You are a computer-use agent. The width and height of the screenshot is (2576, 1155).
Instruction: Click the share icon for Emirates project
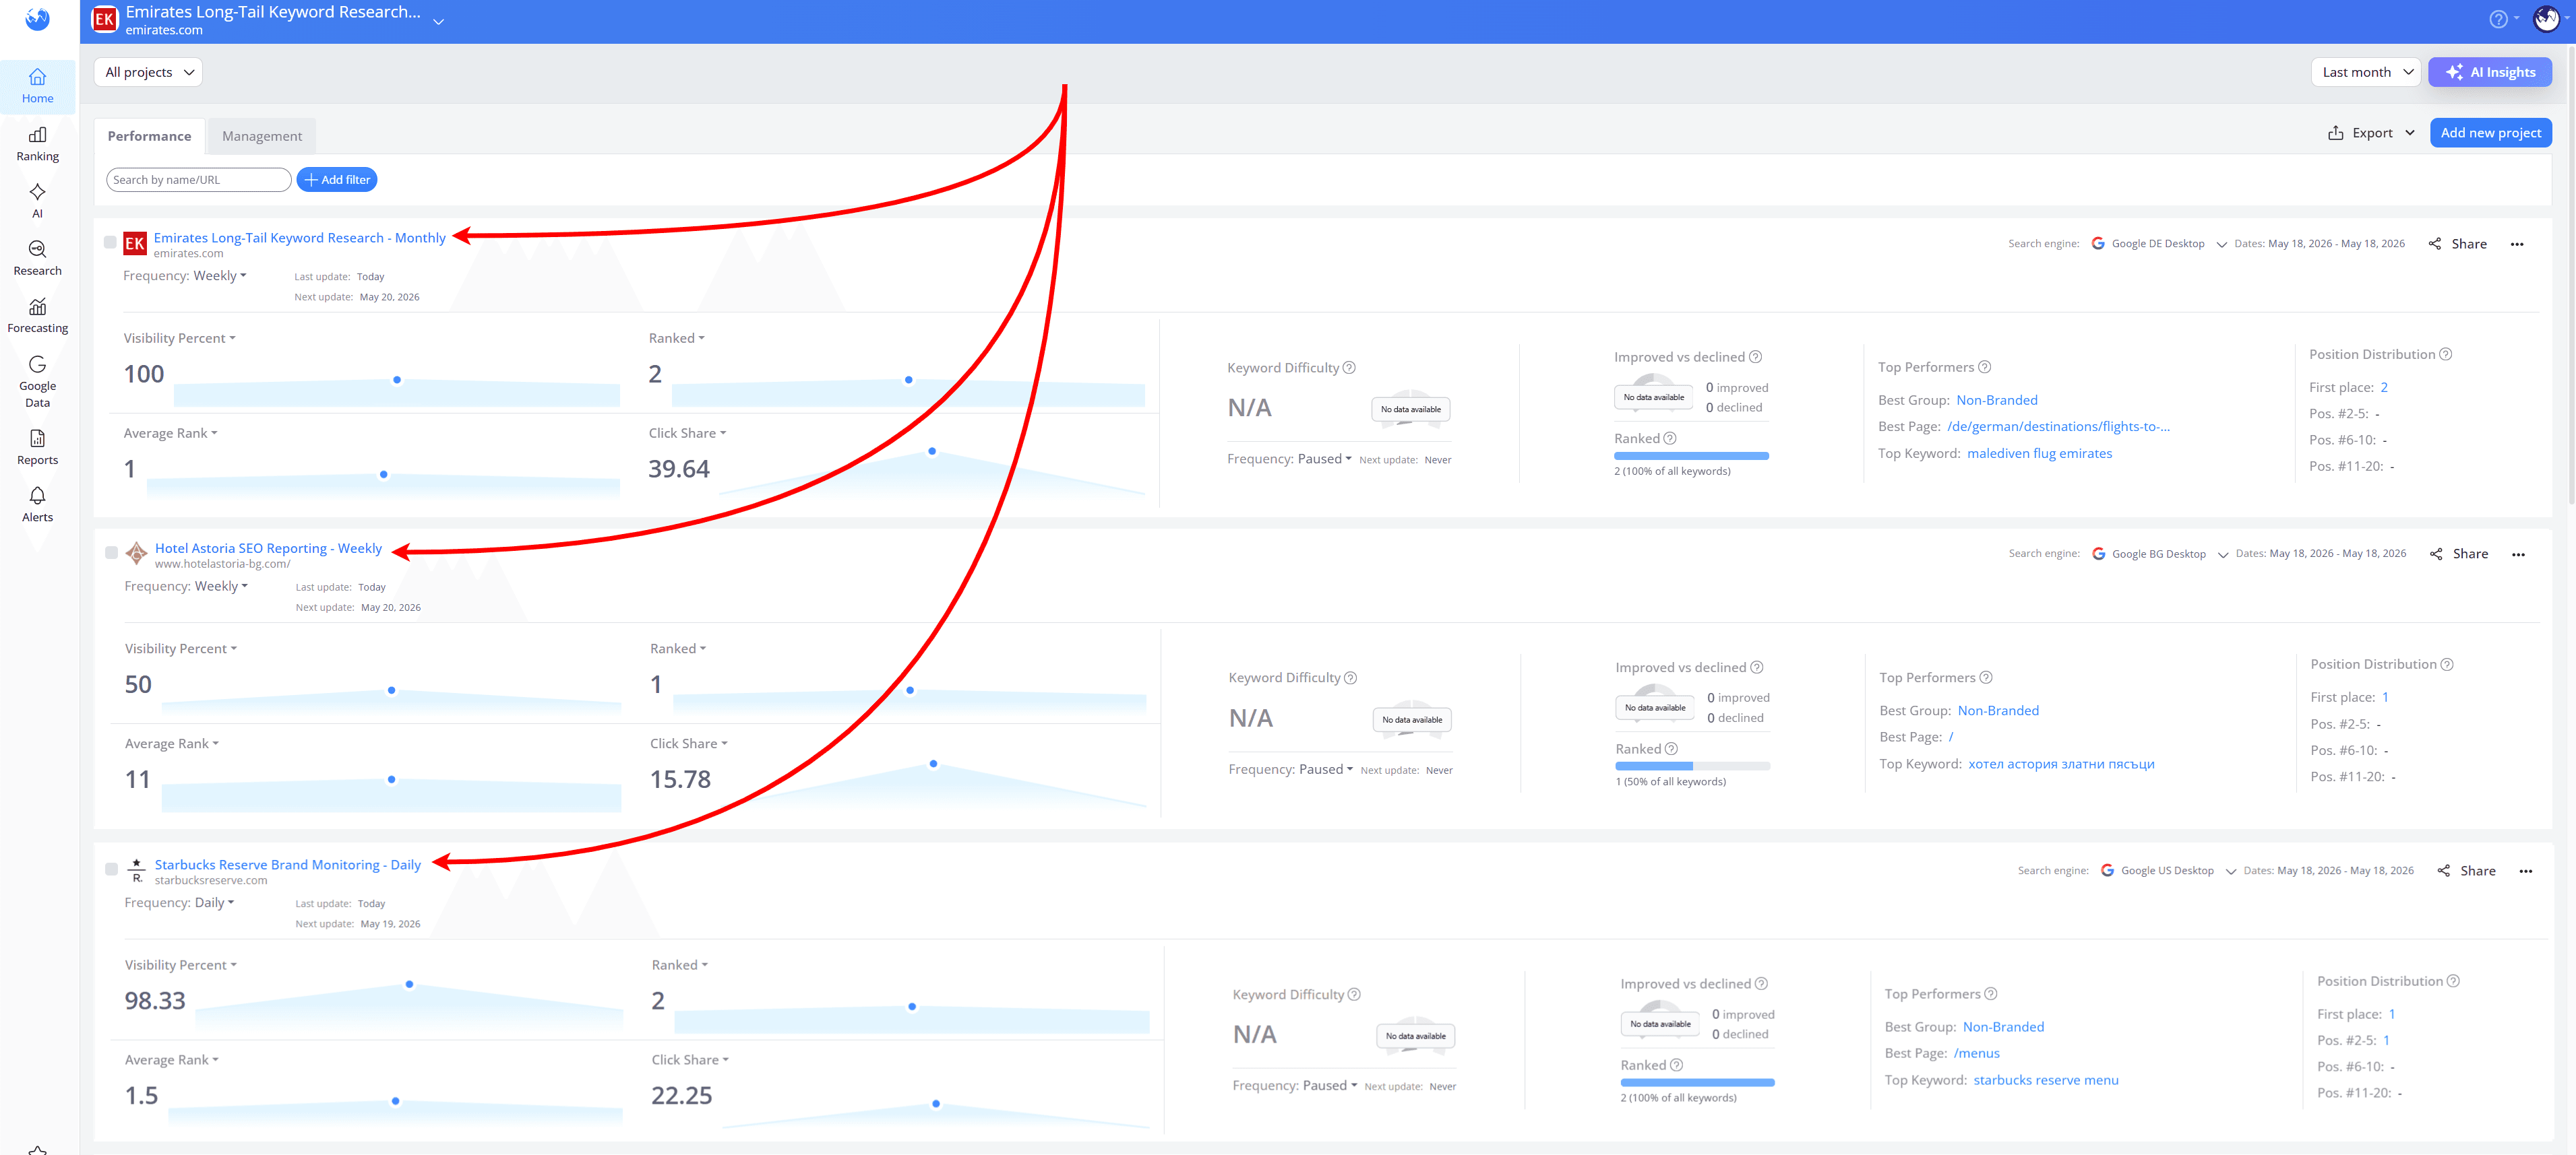pyautogui.click(x=2435, y=244)
